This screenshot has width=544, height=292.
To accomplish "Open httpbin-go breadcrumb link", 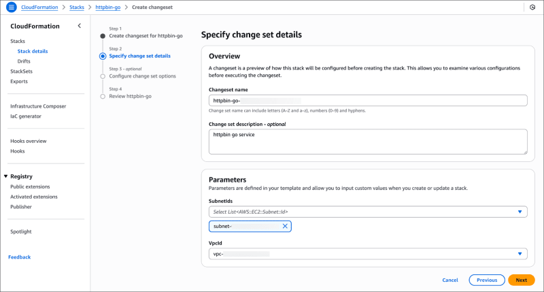I will [108, 7].
